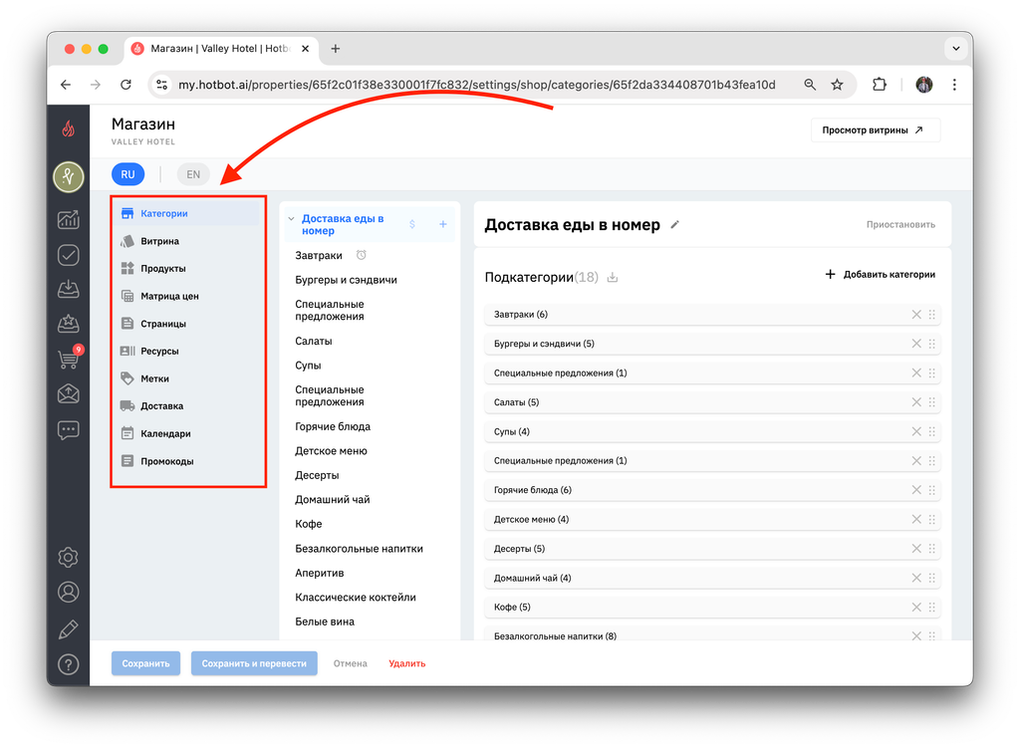Switch language to EN
This screenshot has width=1020, height=748.
[193, 174]
